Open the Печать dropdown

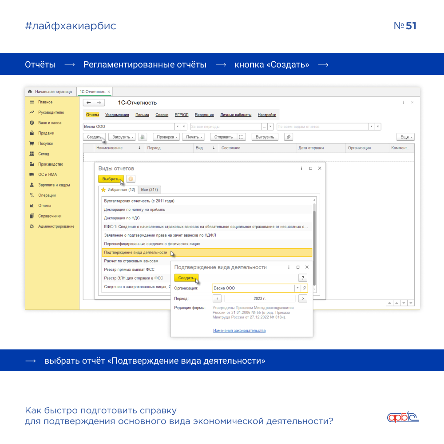(194, 137)
